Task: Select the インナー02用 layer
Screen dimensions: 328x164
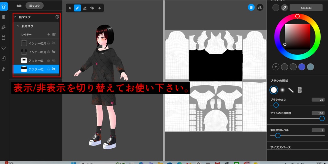Action: tap(36, 43)
